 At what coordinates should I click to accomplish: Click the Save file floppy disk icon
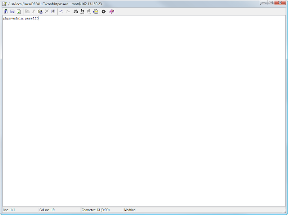click(12, 12)
